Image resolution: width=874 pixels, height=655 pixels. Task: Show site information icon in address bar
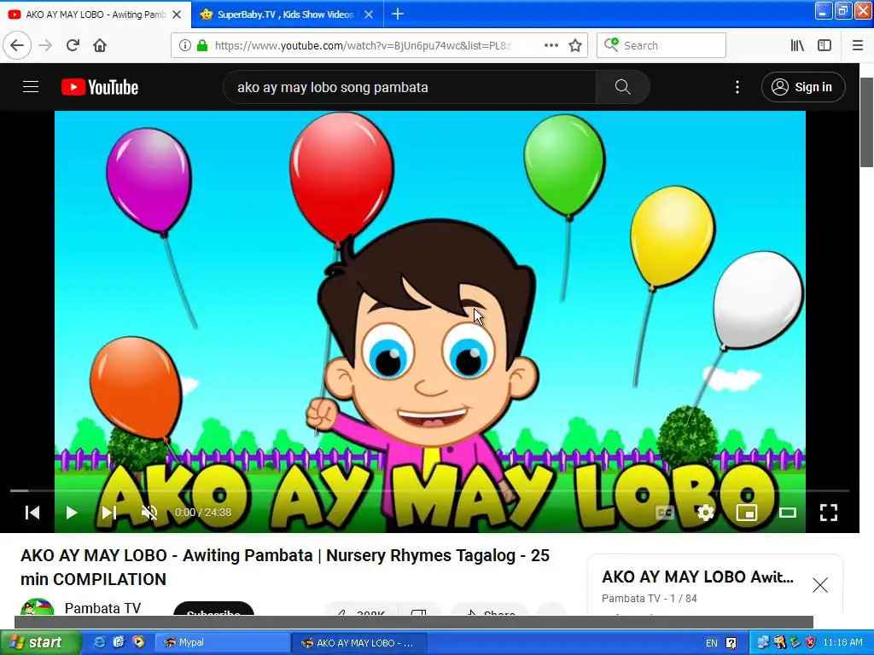(x=184, y=46)
